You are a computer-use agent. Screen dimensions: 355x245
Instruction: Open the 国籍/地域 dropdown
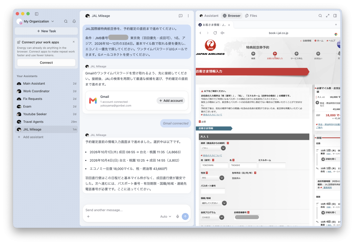pyautogui.click(x=214, y=203)
